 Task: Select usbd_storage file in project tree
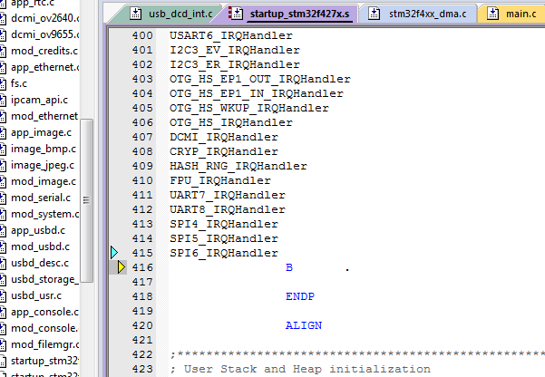tap(44, 279)
